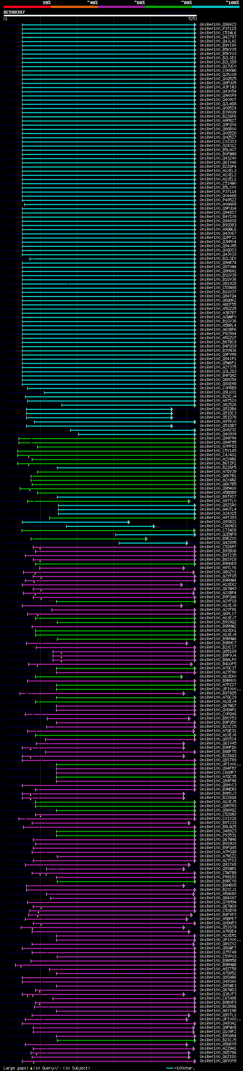Viewport: 243px width, 1071px height.
Task: Click the orange ~40% legend color segment
Action: [x=74, y=7]
